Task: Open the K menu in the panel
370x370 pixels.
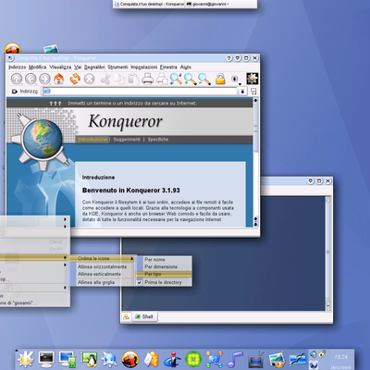Action: (26, 359)
